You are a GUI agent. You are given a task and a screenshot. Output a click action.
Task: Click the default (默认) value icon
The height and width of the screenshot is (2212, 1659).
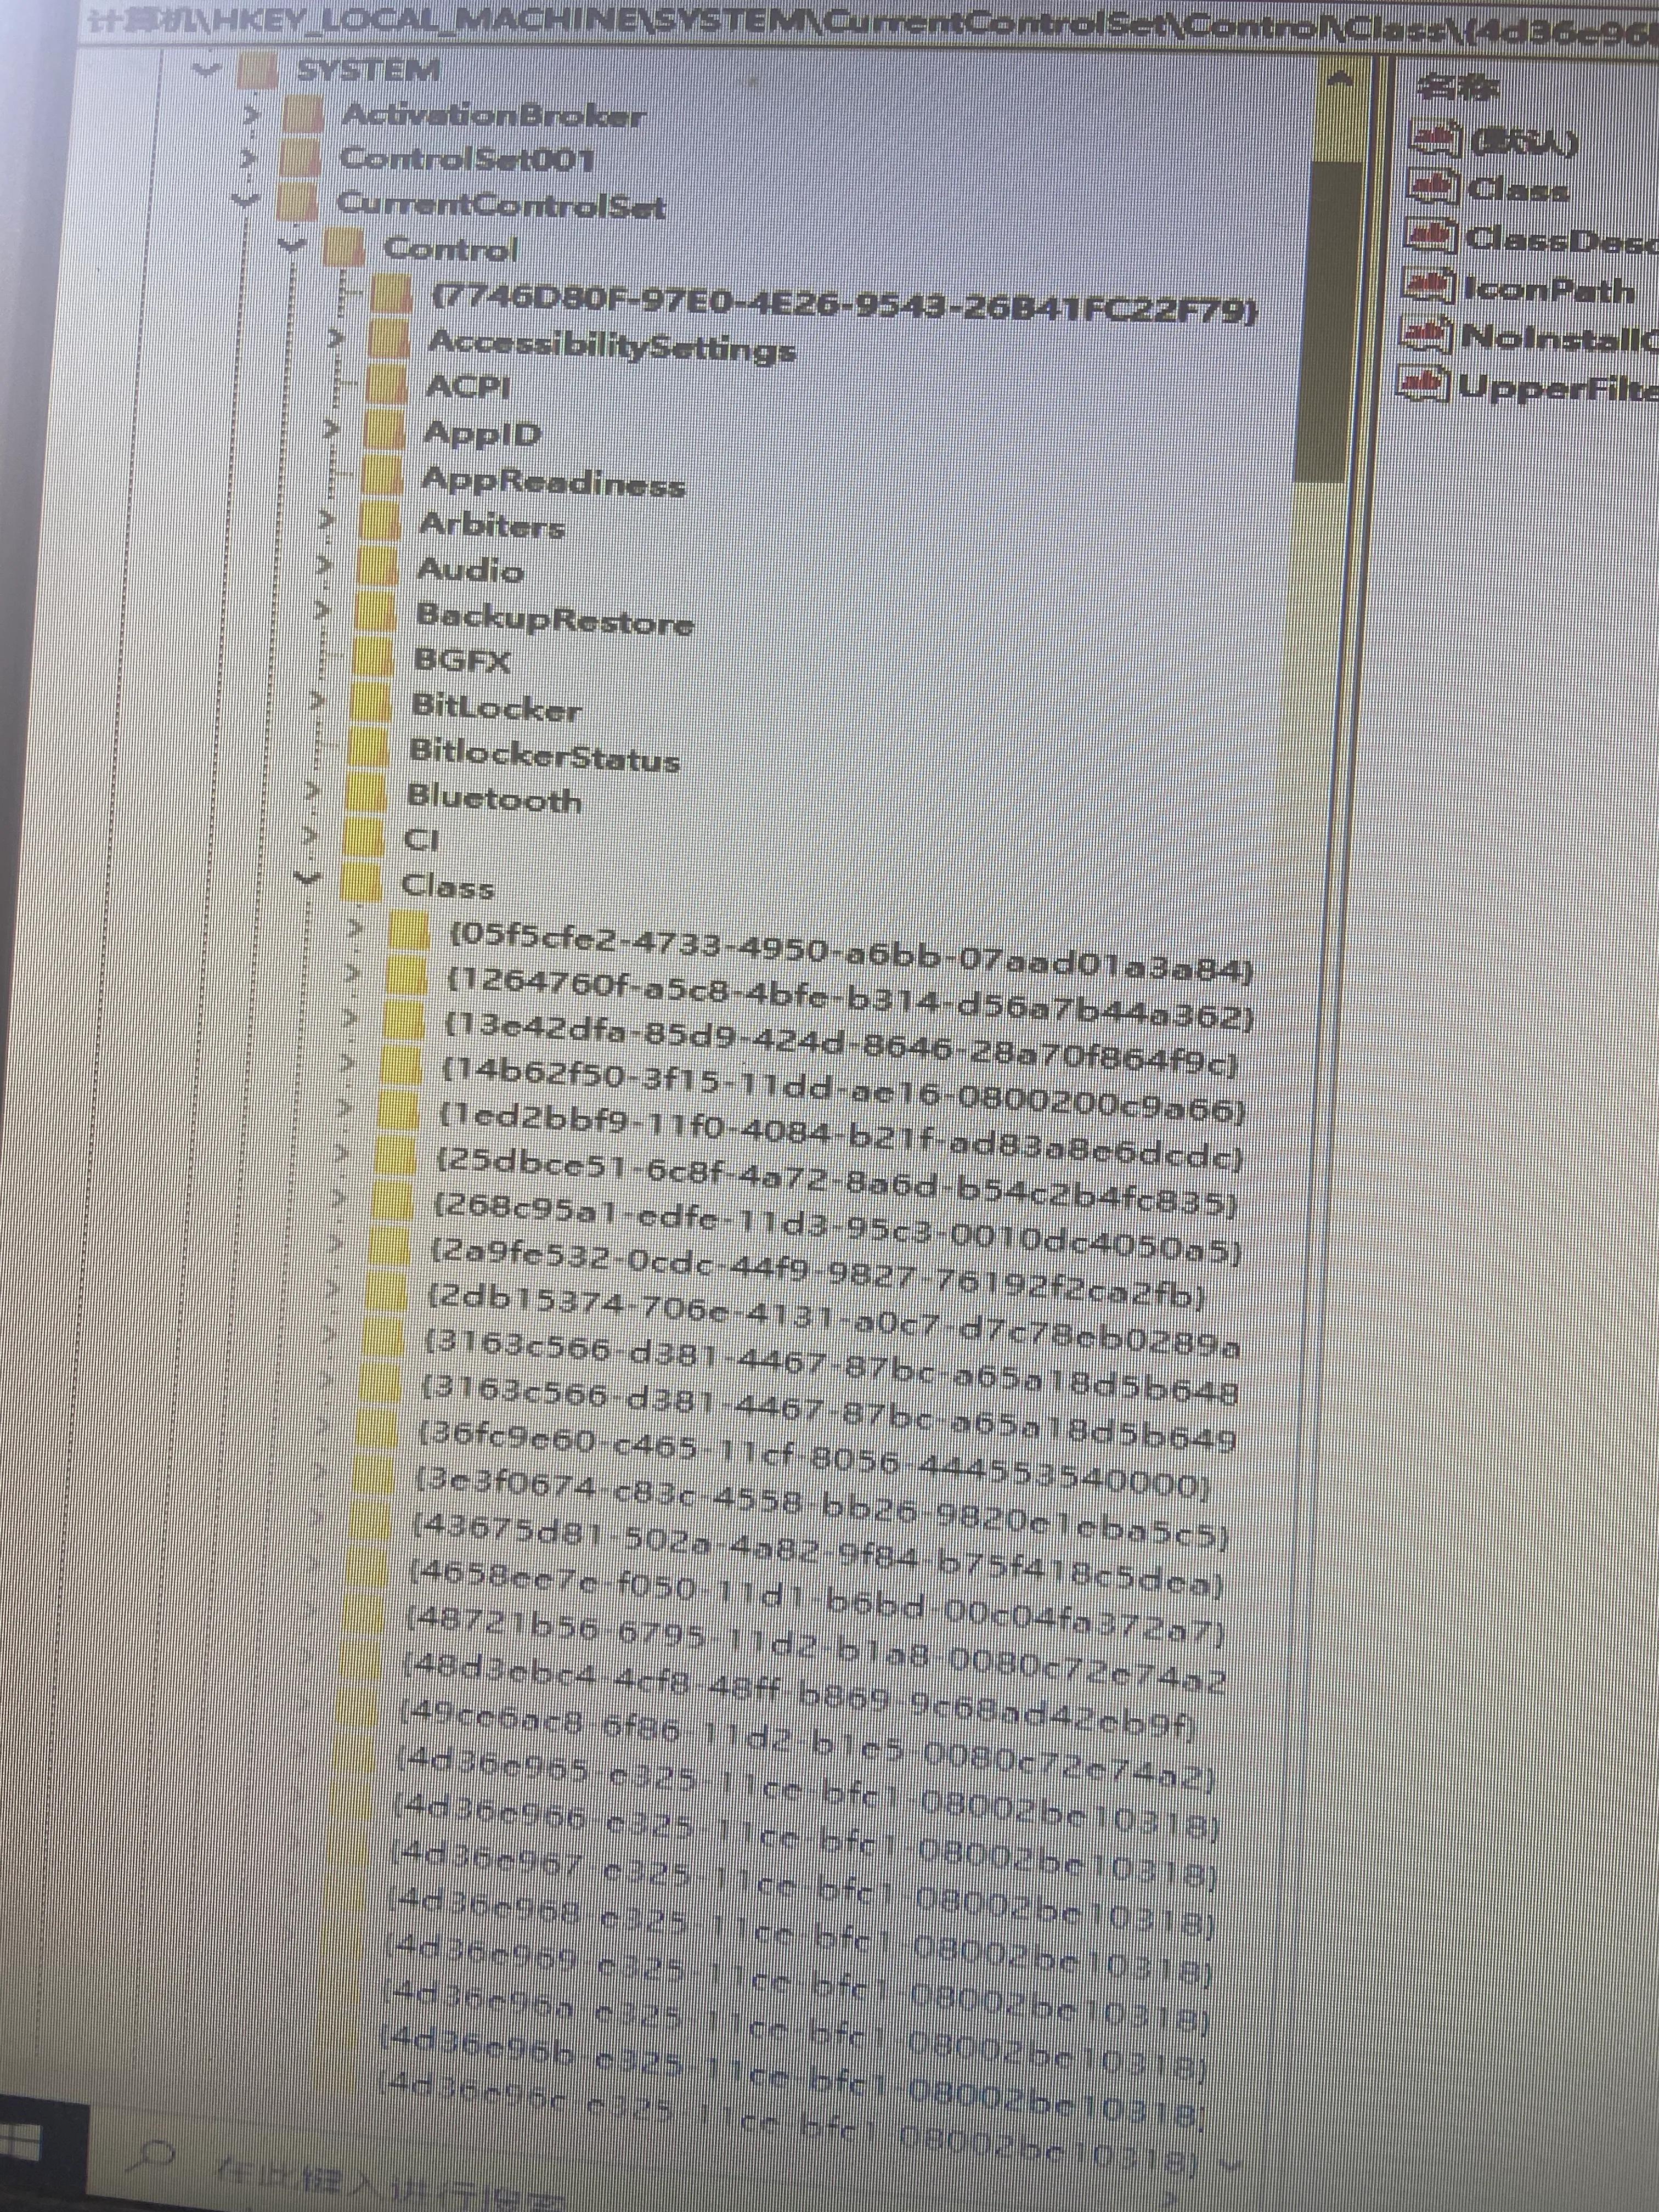[1435, 140]
